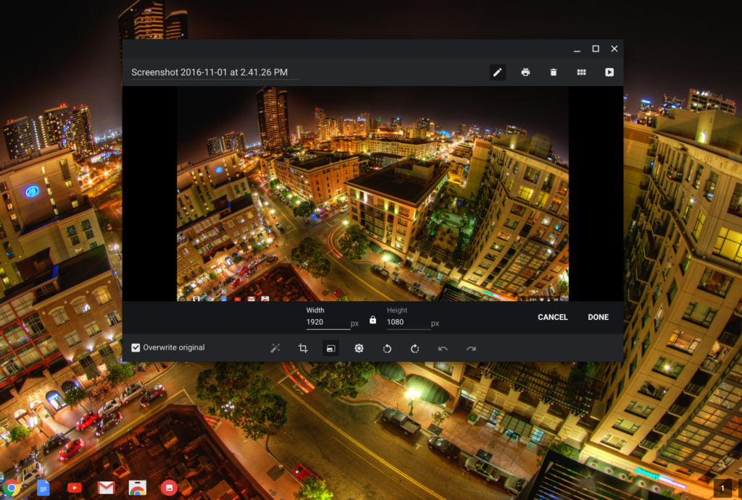Switch to thumbnail grid view
The width and height of the screenshot is (742, 500).
[581, 72]
